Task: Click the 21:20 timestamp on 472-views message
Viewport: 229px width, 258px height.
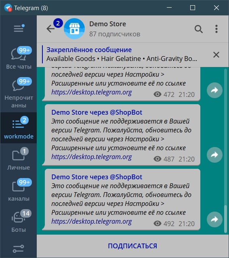Action: [x=187, y=94]
